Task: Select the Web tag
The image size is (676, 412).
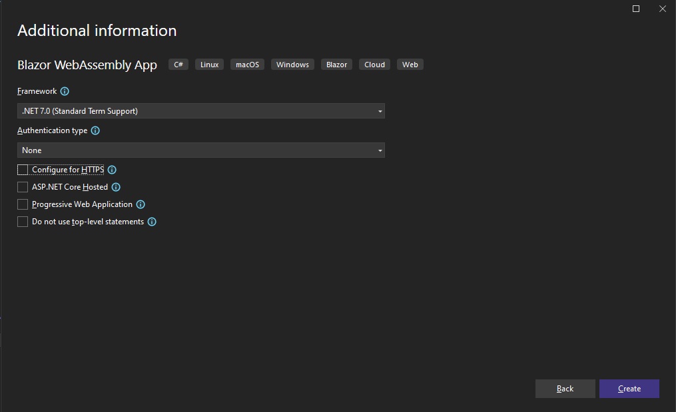Action: [x=410, y=65]
